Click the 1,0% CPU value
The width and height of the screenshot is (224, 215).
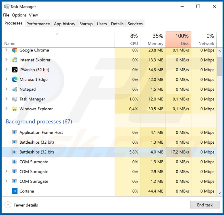pyautogui.click(x=134, y=99)
